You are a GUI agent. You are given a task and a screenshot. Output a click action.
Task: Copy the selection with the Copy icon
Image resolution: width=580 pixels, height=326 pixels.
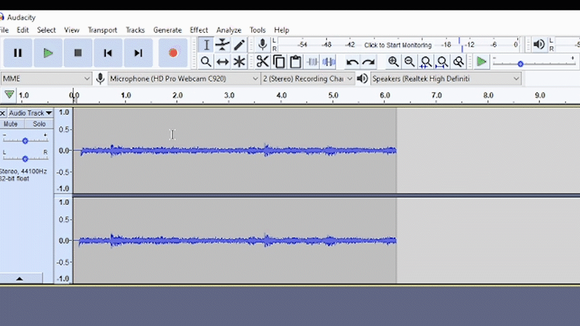(279, 61)
